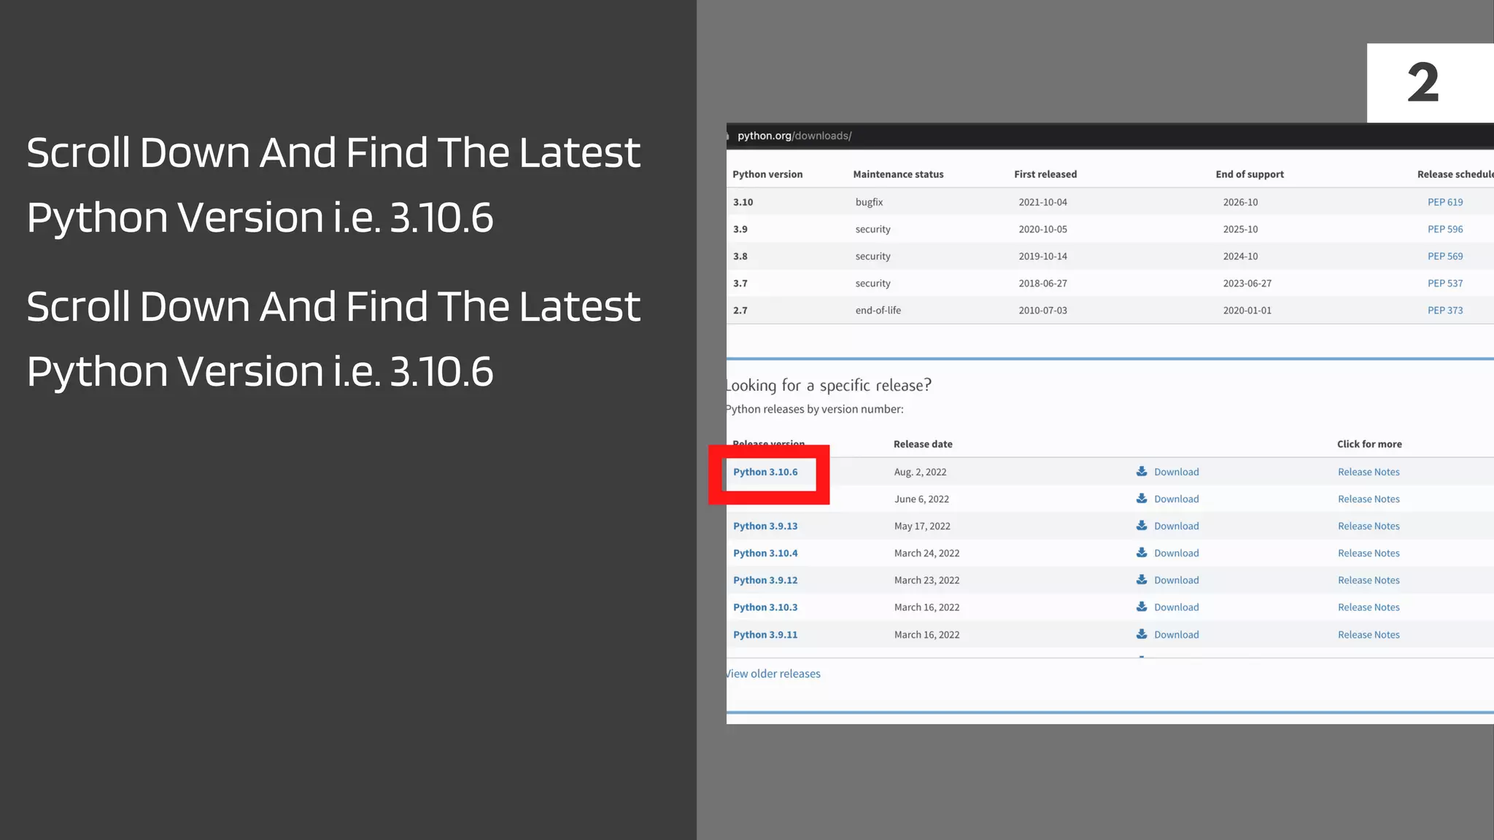Open Python 3.10.3 release page
This screenshot has height=840, width=1494.
[x=765, y=607]
